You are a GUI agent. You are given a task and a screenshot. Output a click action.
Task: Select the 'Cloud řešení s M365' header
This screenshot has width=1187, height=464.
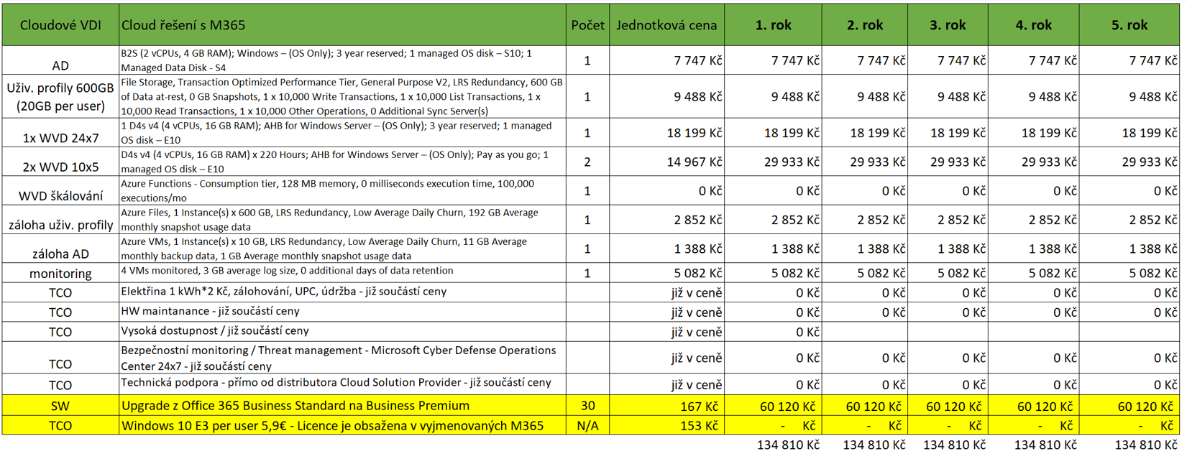(183, 25)
